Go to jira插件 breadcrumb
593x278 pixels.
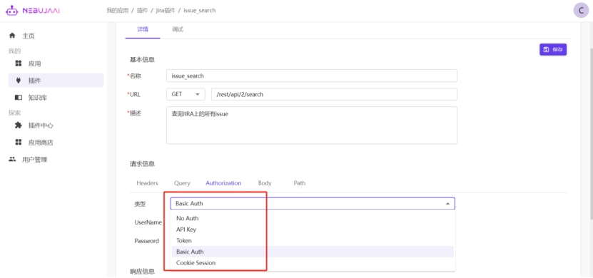[x=166, y=11]
